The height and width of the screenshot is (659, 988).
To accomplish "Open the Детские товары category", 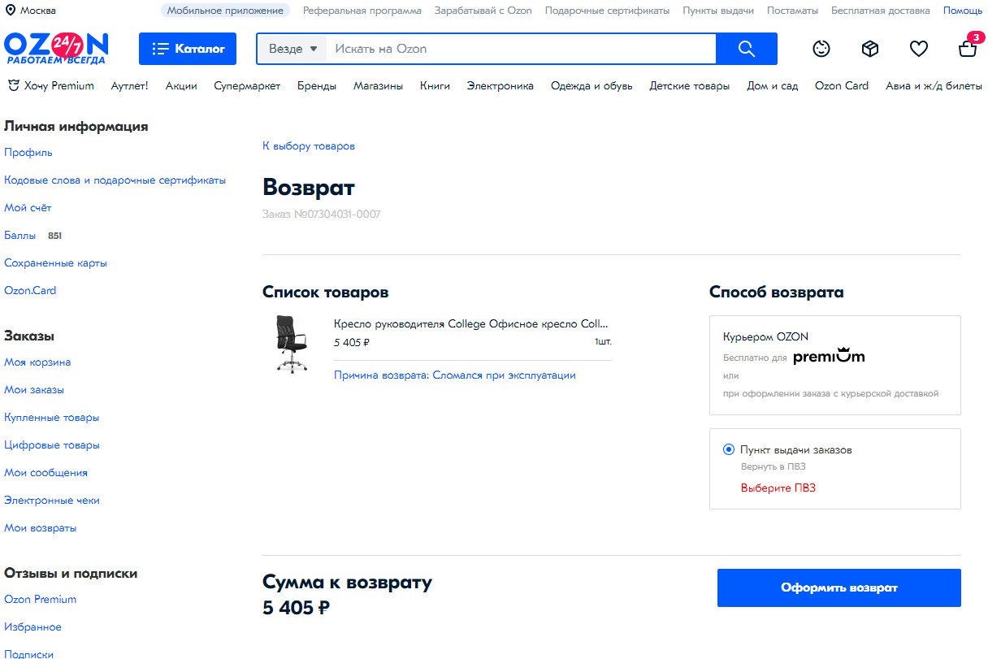I will (x=690, y=85).
